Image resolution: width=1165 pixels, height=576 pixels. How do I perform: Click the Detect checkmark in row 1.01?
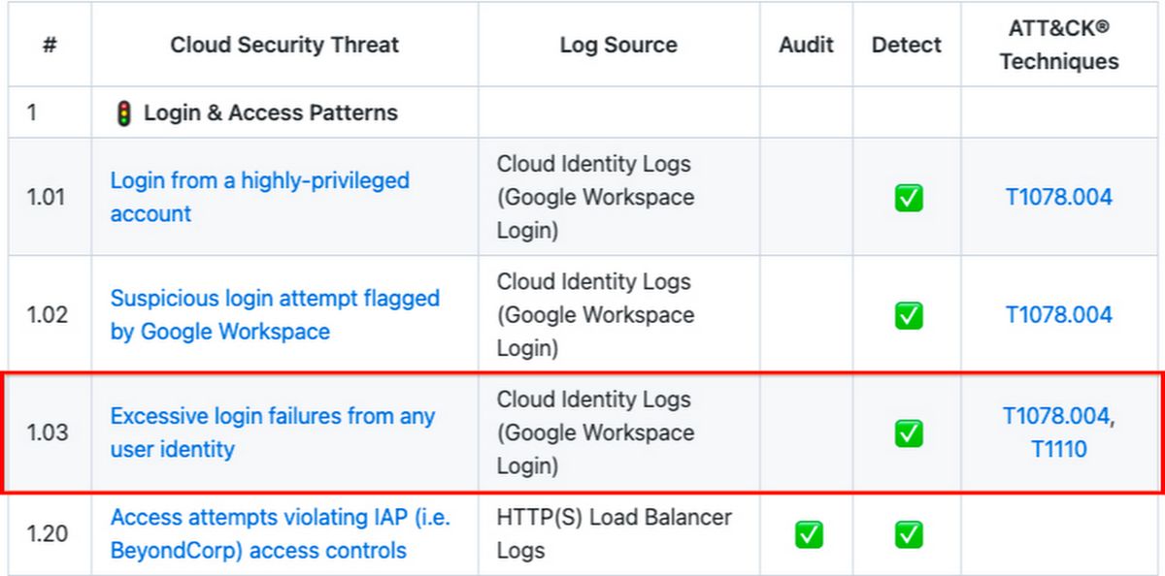tap(909, 198)
